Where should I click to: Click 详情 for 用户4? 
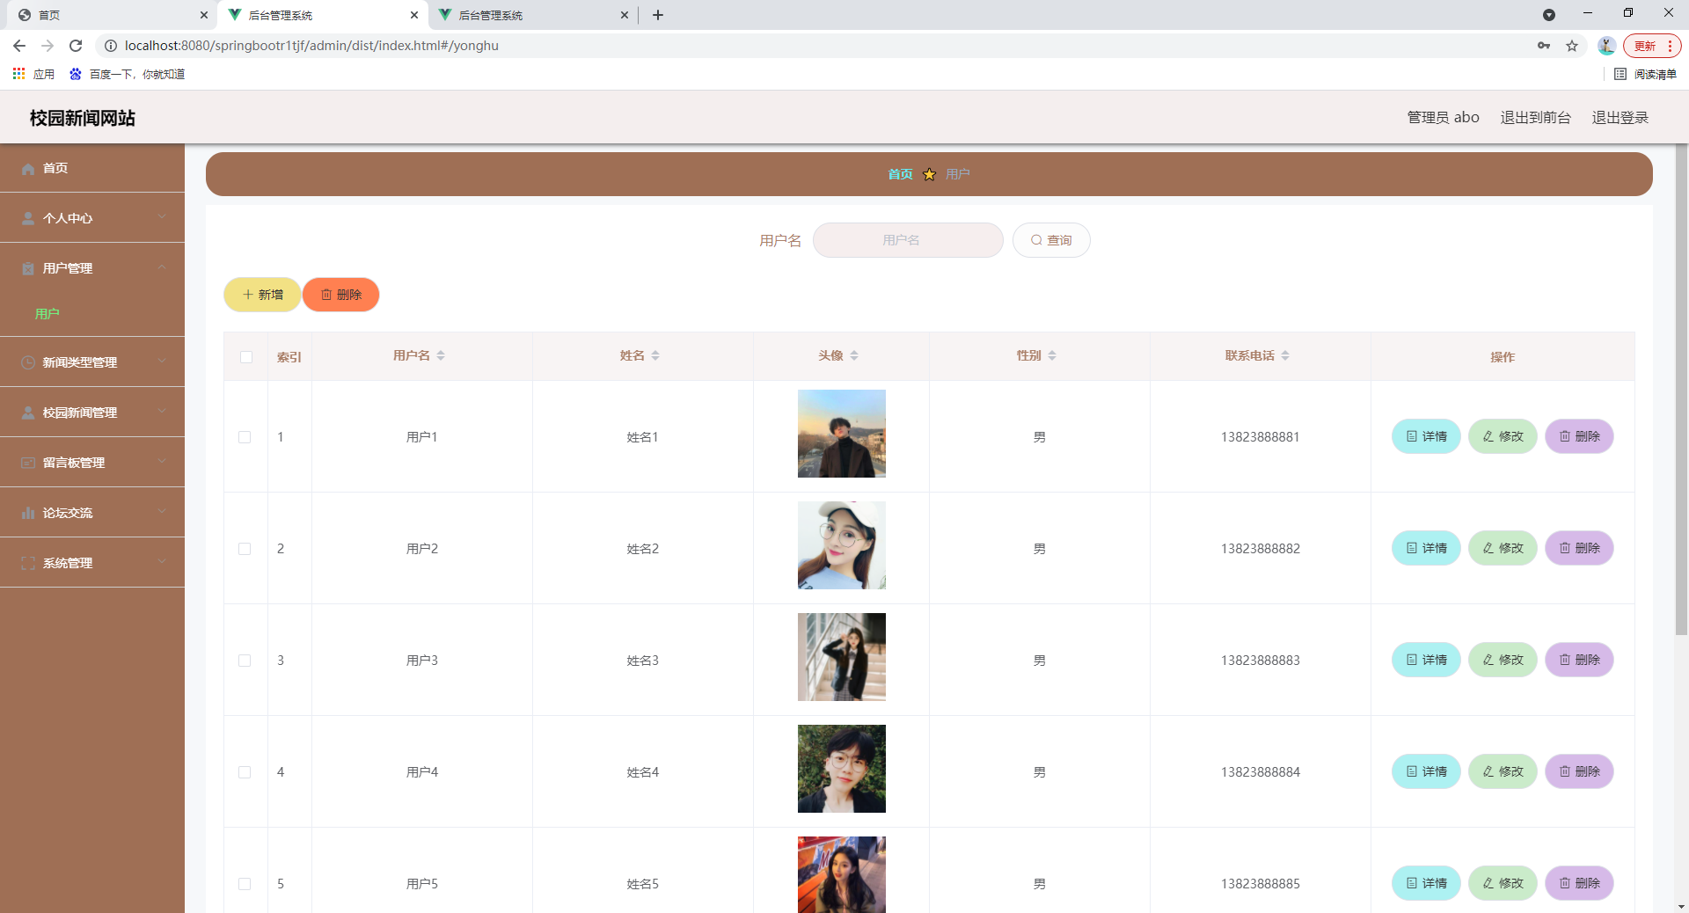(x=1426, y=771)
